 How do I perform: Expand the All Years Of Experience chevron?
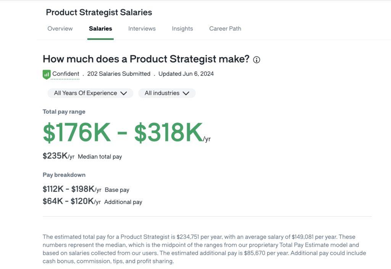click(124, 93)
